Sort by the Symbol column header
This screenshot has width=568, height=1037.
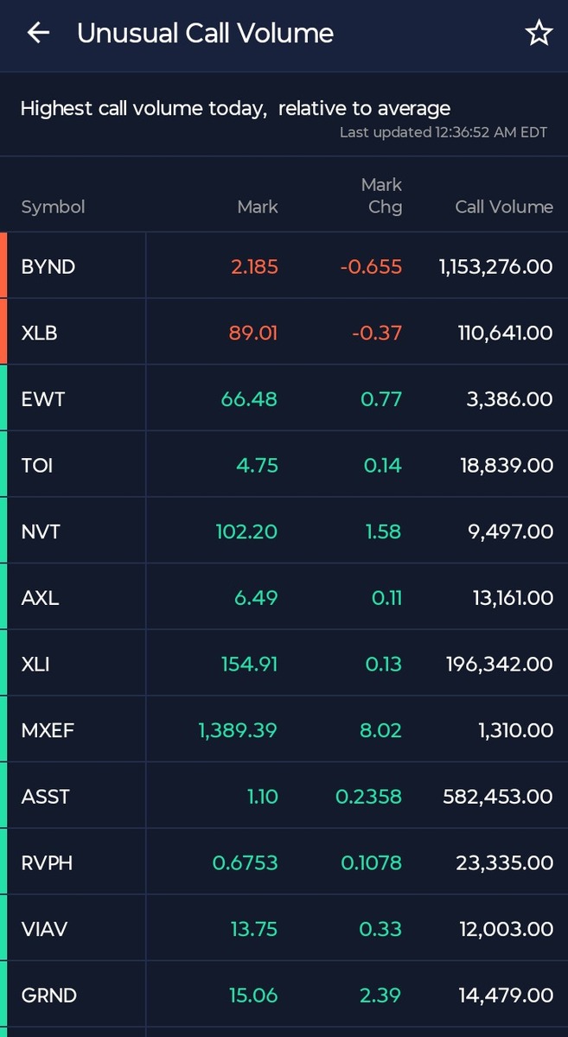click(53, 207)
